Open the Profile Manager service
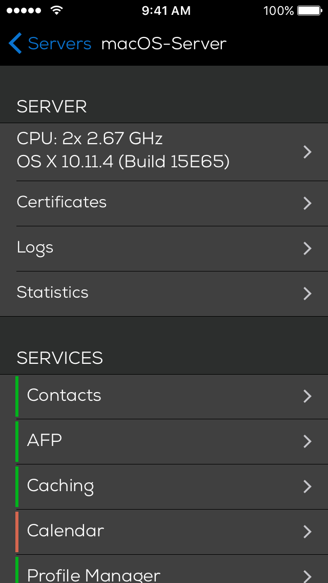The height and width of the screenshot is (583, 328). [x=94, y=575]
